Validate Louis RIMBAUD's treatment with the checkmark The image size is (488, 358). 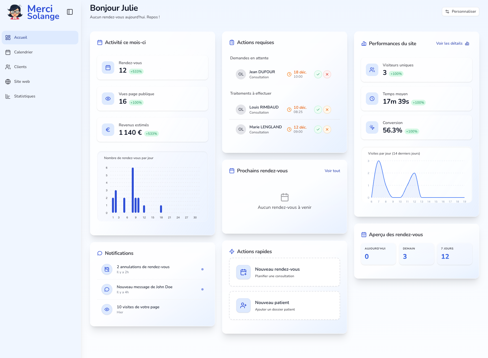point(318,110)
